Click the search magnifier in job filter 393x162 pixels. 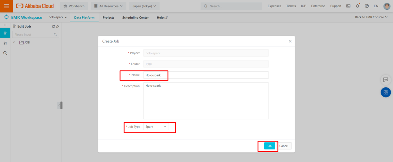55,34
